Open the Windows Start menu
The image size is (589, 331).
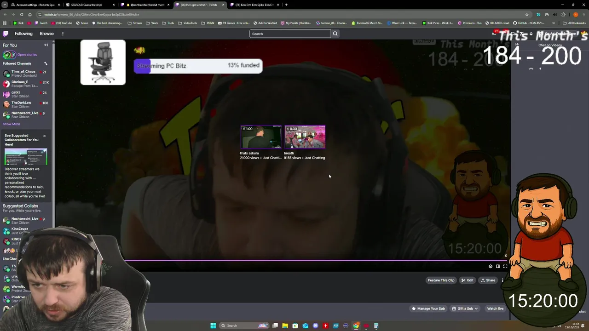pos(213,325)
